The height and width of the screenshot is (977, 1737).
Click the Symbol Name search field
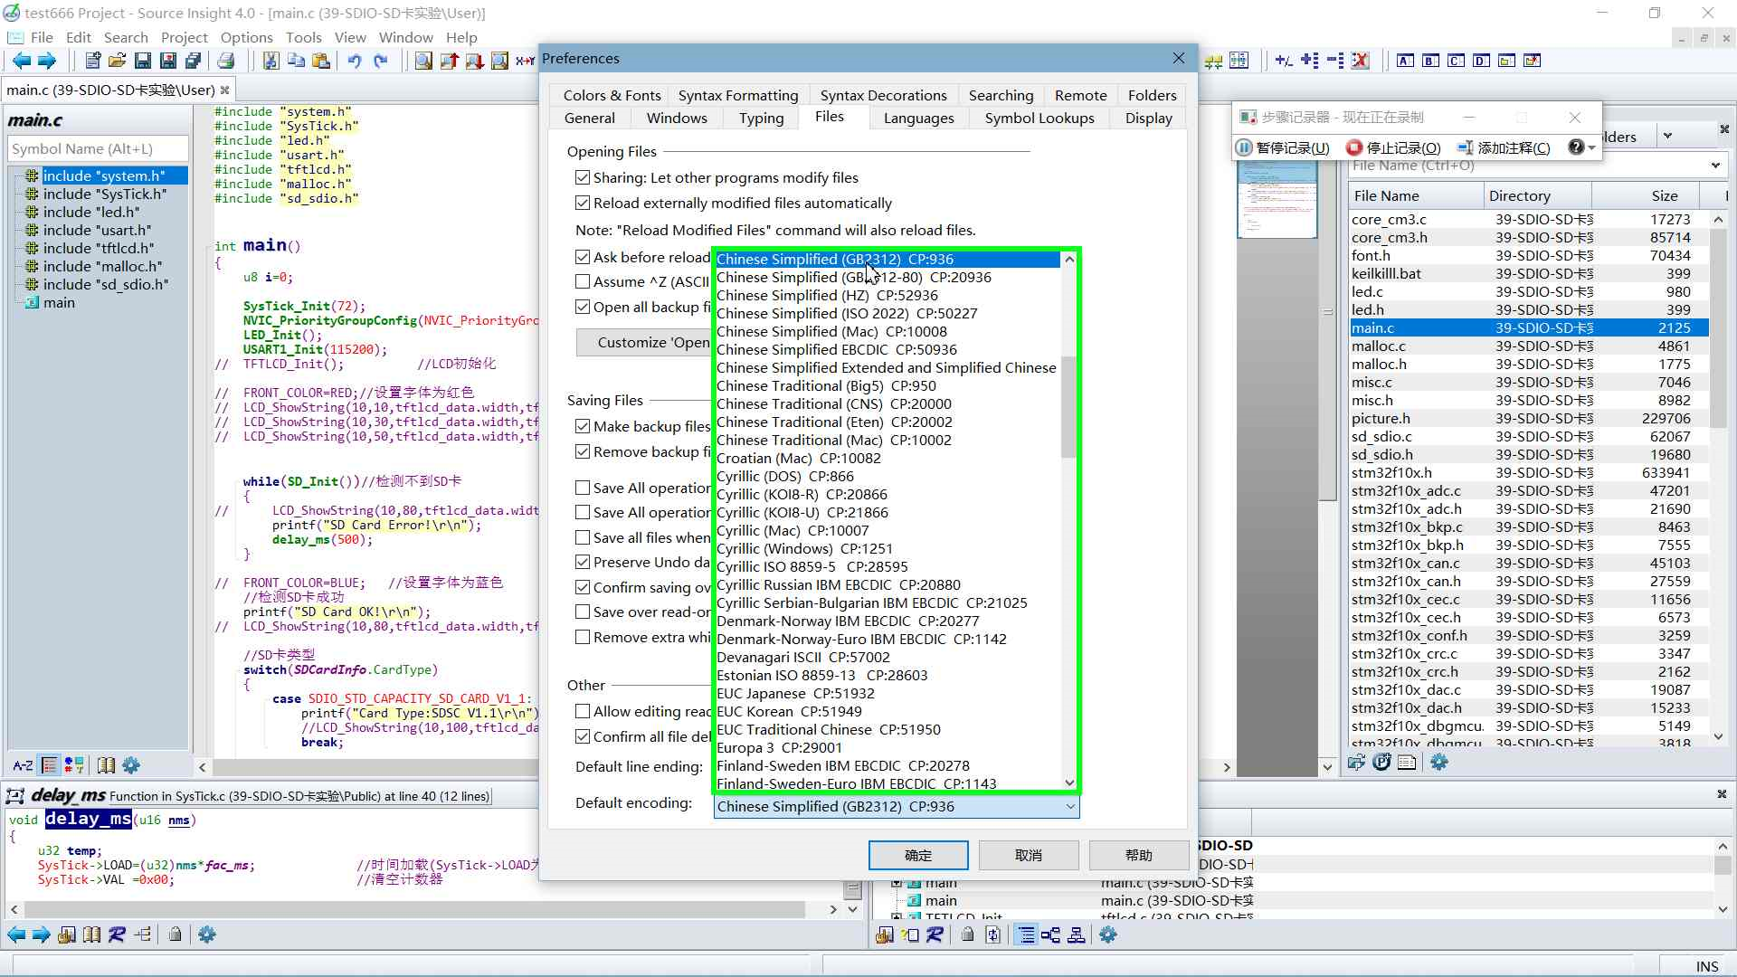[x=98, y=148]
